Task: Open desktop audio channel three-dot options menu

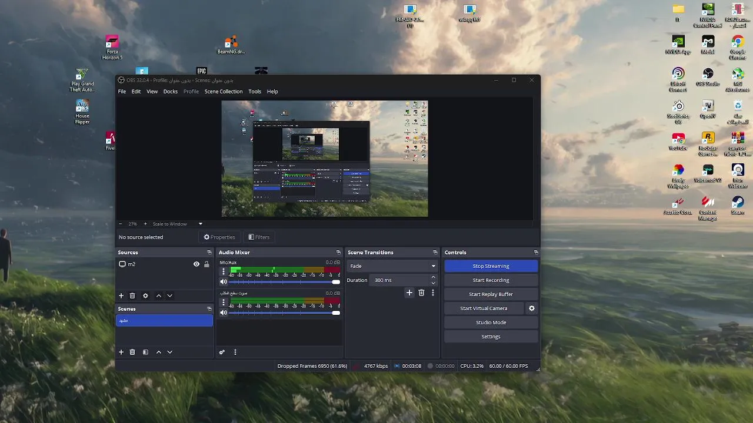Action: click(x=223, y=302)
